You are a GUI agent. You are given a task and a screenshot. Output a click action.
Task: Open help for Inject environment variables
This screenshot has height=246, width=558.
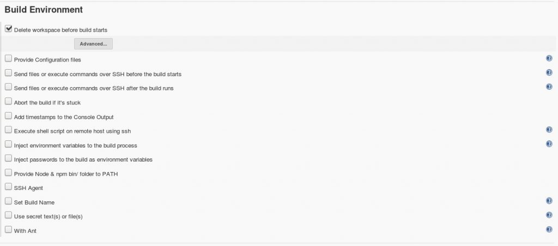pyautogui.click(x=549, y=144)
